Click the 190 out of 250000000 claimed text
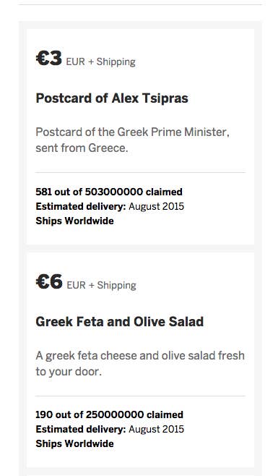Screen dimensions: 278x476 point(110,415)
